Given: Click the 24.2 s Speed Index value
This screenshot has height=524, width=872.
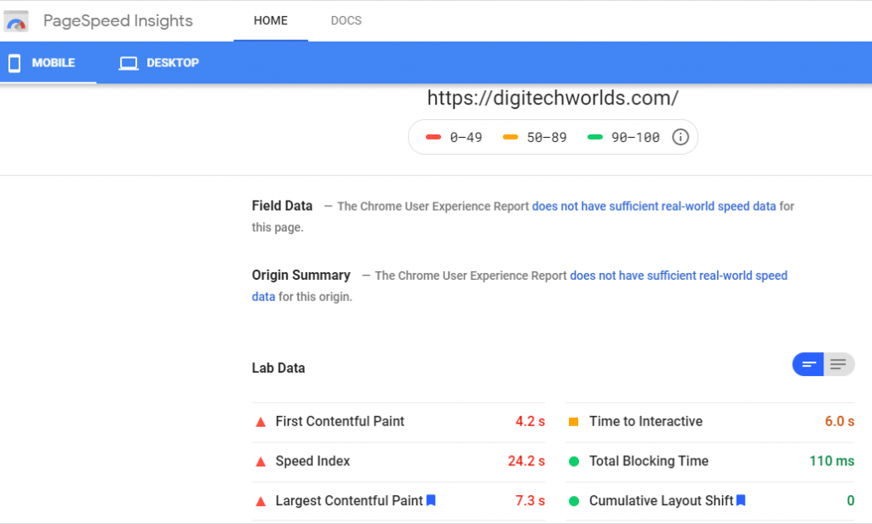Looking at the screenshot, I should click(526, 461).
